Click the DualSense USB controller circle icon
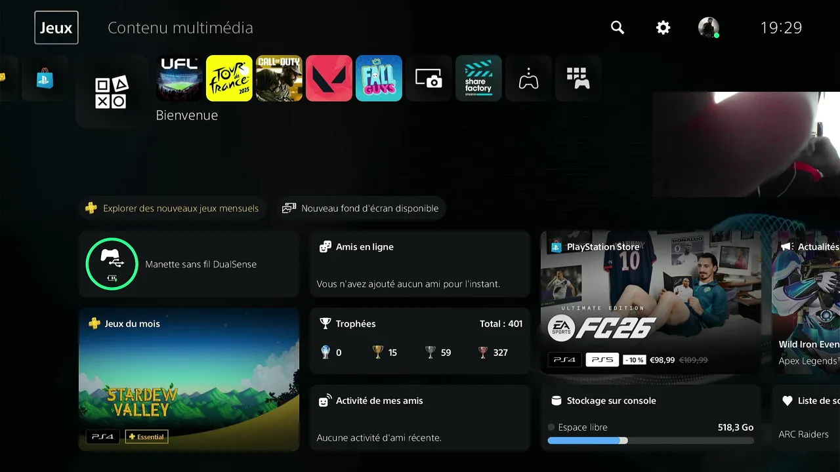 [112, 264]
